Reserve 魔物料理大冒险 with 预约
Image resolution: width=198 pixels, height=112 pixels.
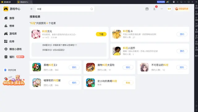pyautogui.click(x=128, y=67)
